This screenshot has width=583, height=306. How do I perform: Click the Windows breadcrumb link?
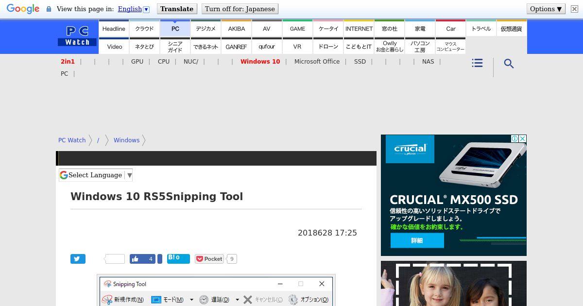point(126,140)
